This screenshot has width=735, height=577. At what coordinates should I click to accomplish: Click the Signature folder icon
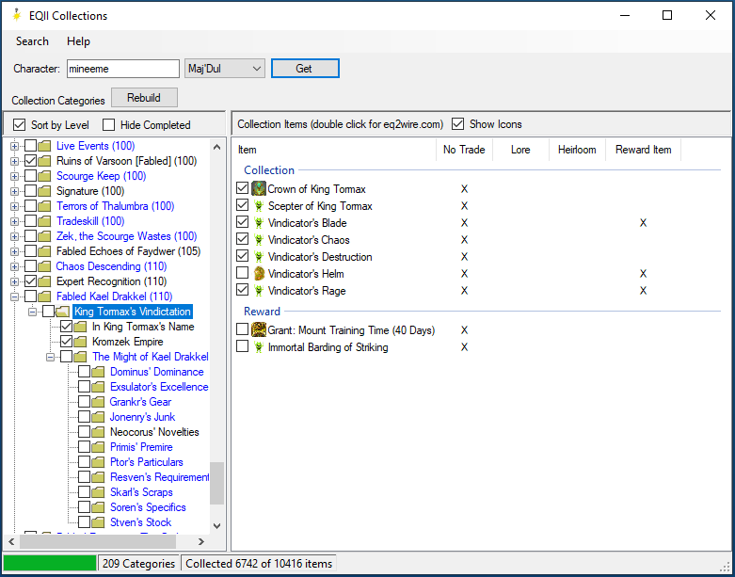[x=44, y=191]
